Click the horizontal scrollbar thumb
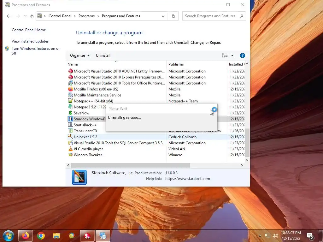The height and width of the screenshot is (242, 323). [x=130, y=165]
